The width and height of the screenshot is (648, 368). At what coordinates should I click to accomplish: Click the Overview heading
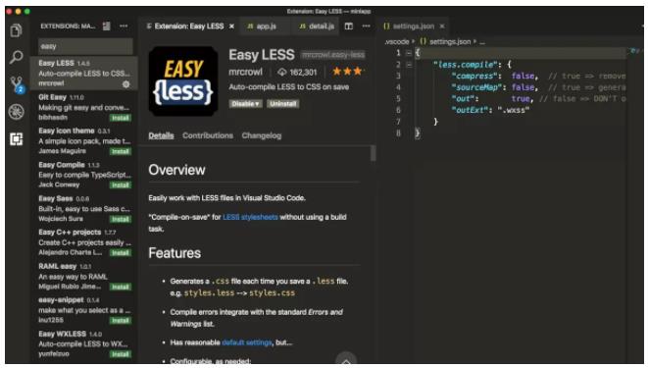pos(176,170)
